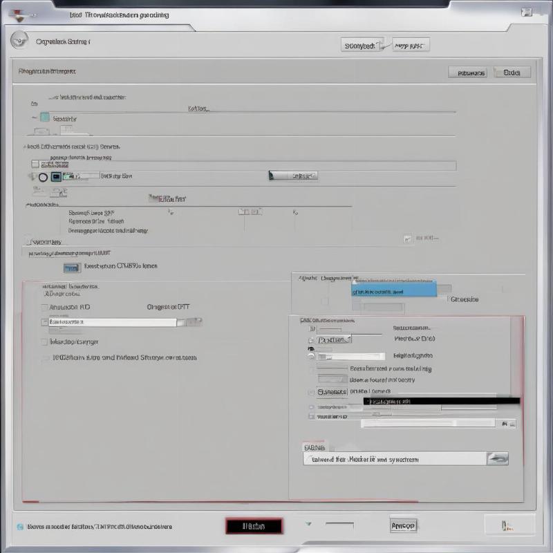This screenshot has height=553, width=553.
Task: Click the small green icon under the radio row
Action: click(59, 191)
